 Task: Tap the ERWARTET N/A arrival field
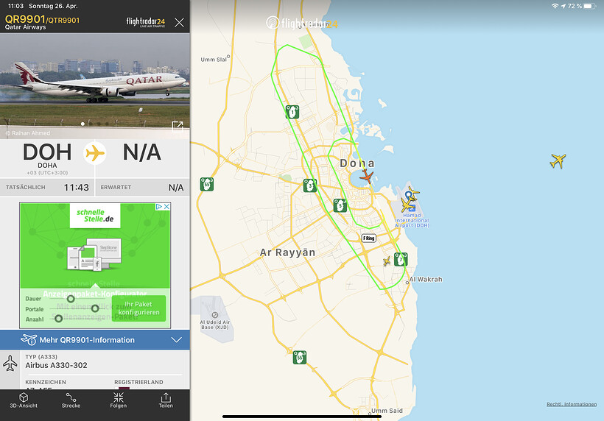click(x=142, y=188)
